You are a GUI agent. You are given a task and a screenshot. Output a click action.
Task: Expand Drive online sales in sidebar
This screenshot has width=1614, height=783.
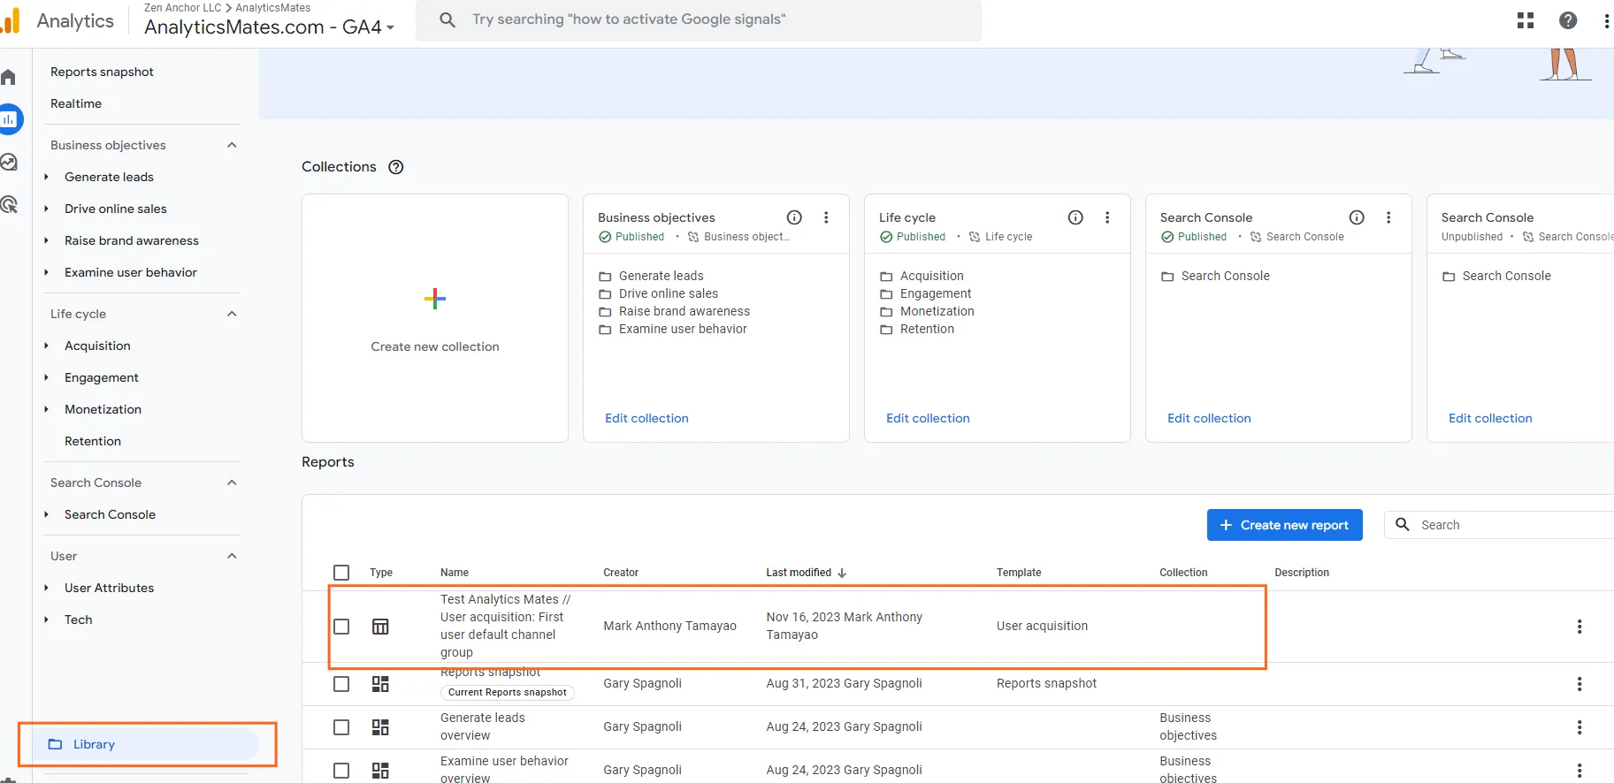pos(46,209)
